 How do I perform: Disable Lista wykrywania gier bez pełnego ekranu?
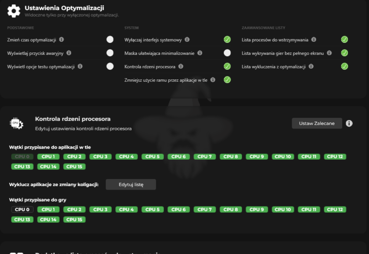click(x=344, y=53)
